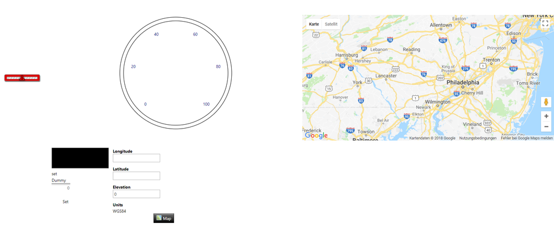Click the WGS84 units value

(x=119, y=211)
